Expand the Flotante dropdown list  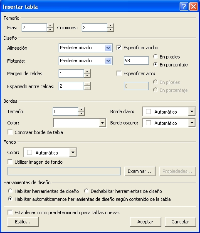108,61
